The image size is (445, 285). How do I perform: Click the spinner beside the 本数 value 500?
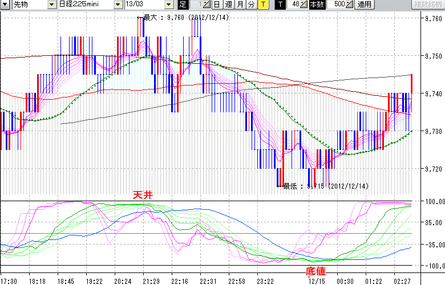[x=350, y=5]
